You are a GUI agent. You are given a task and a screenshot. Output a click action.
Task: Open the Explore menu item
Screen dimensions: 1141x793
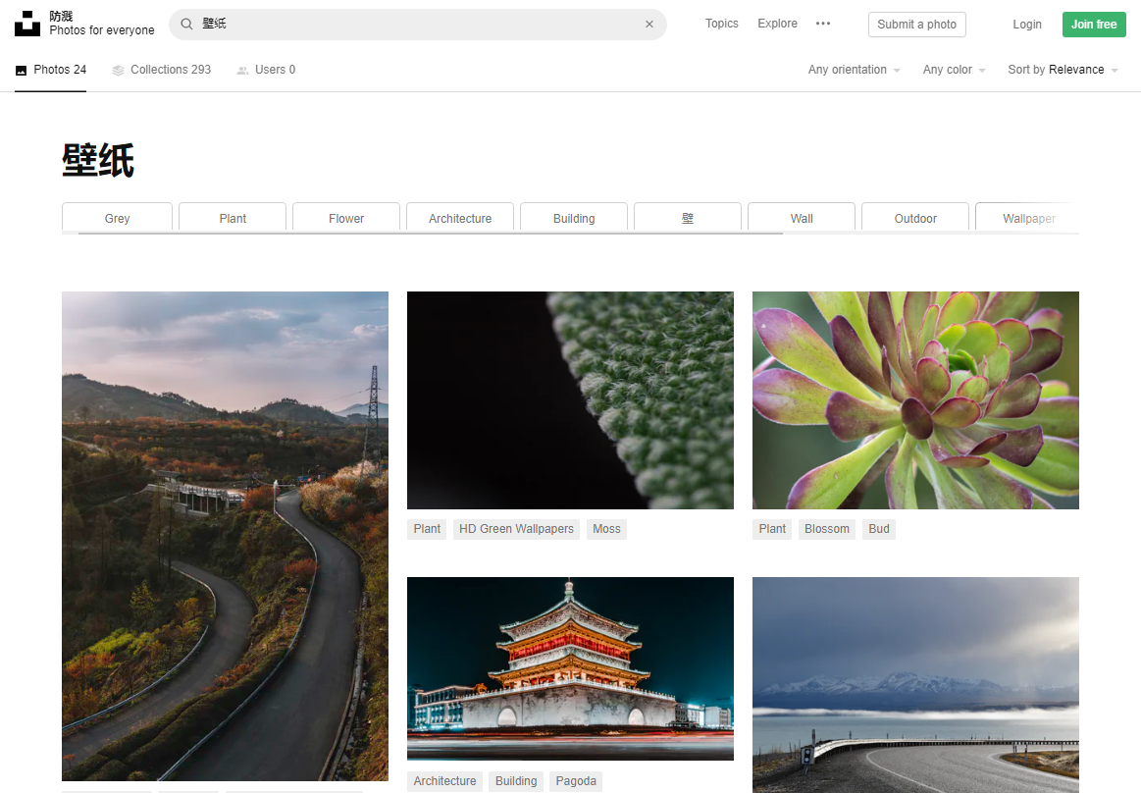[777, 24]
